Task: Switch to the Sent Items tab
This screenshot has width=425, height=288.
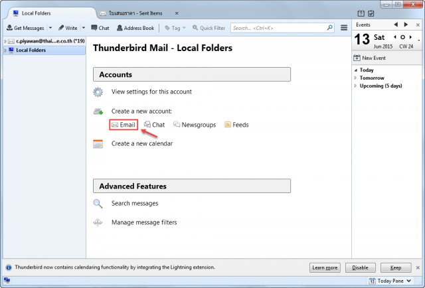Action: 135,13
